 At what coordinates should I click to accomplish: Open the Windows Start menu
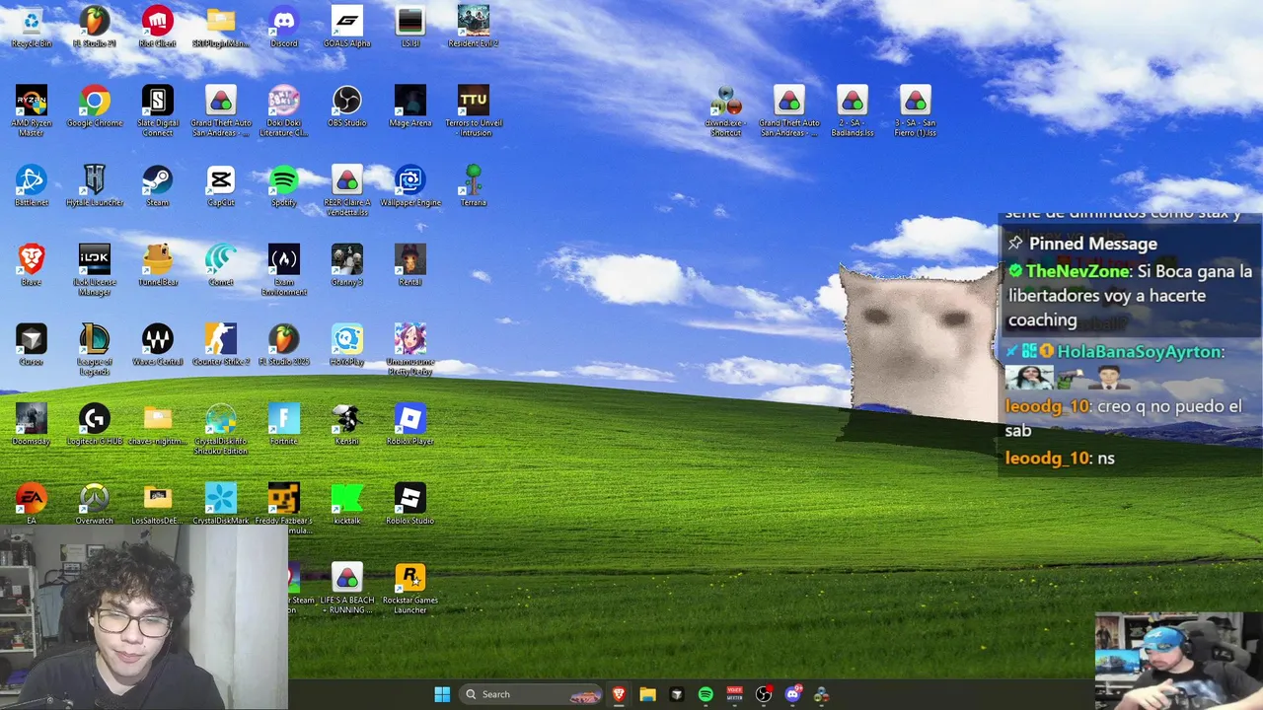coord(442,694)
